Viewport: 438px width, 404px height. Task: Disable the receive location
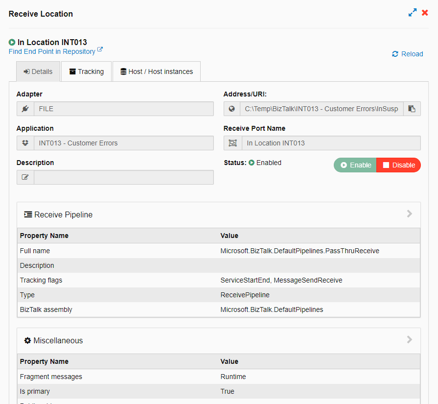pos(399,165)
